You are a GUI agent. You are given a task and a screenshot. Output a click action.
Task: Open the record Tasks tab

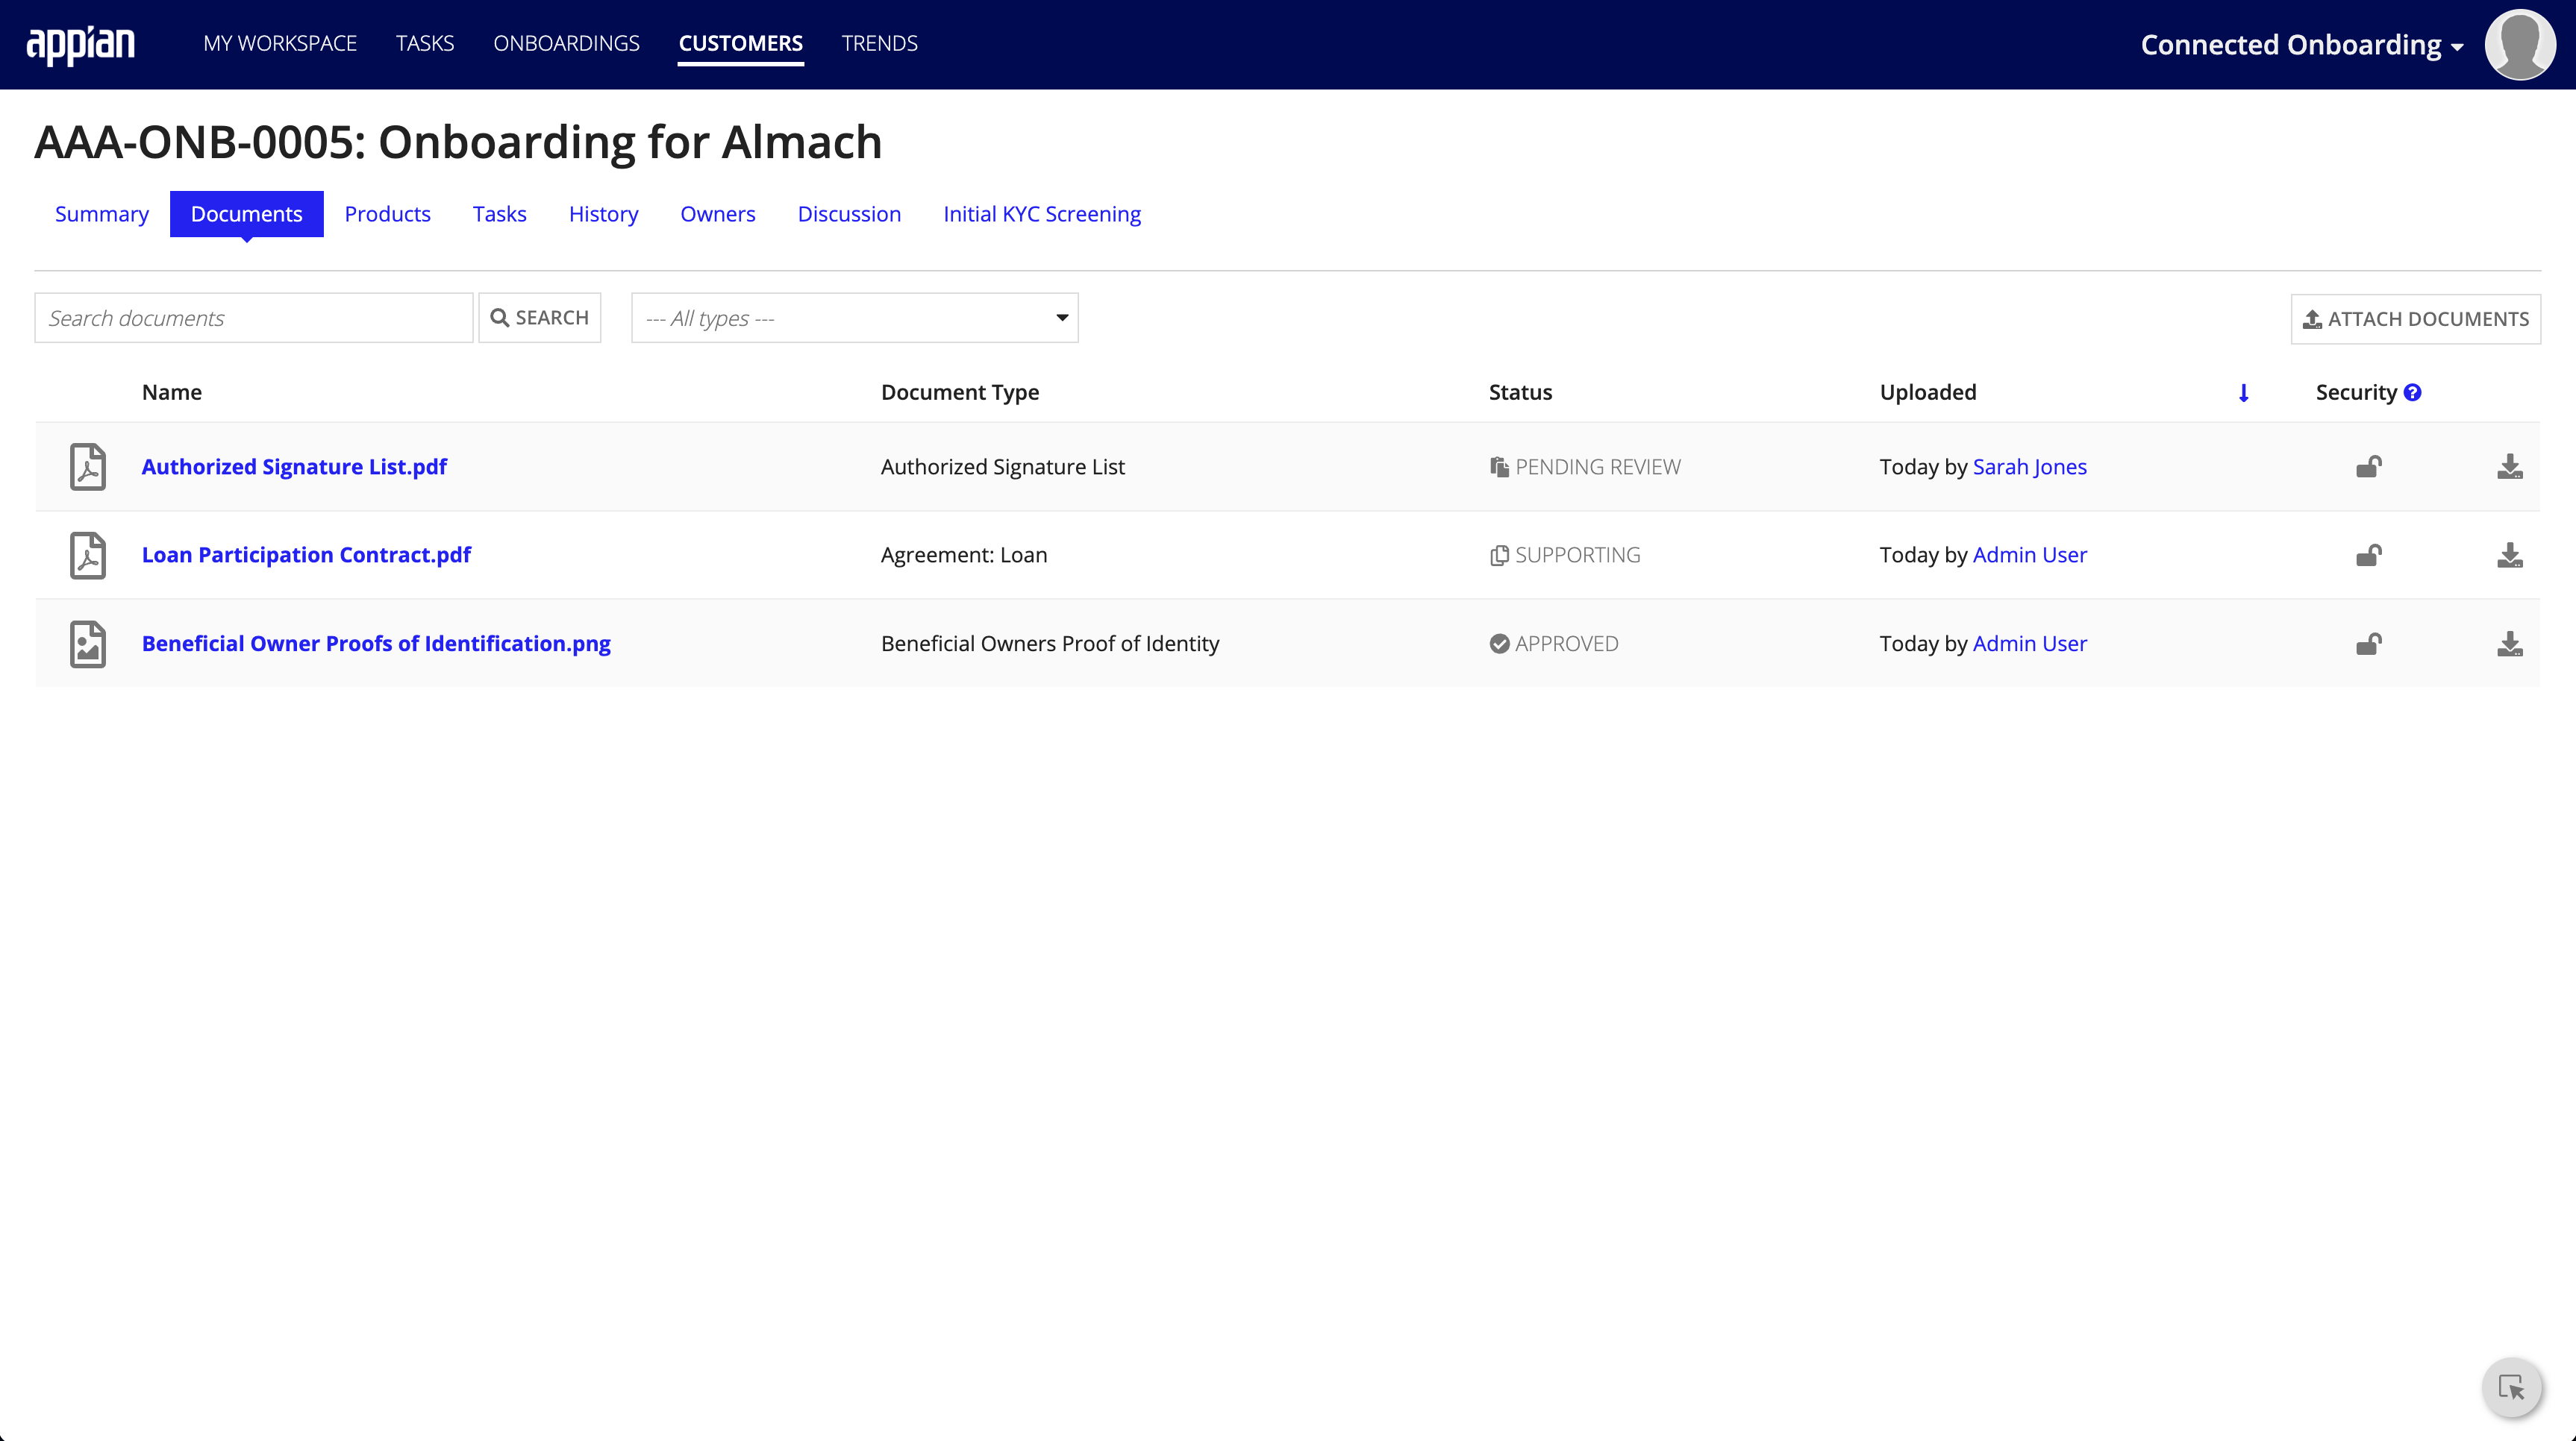(x=500, y=214)
